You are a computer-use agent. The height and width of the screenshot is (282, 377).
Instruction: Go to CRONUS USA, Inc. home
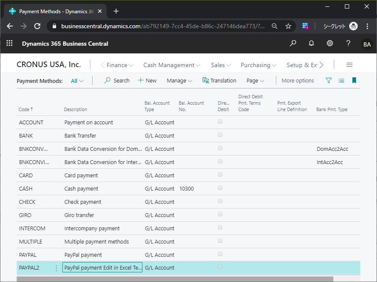click(49, 65)
